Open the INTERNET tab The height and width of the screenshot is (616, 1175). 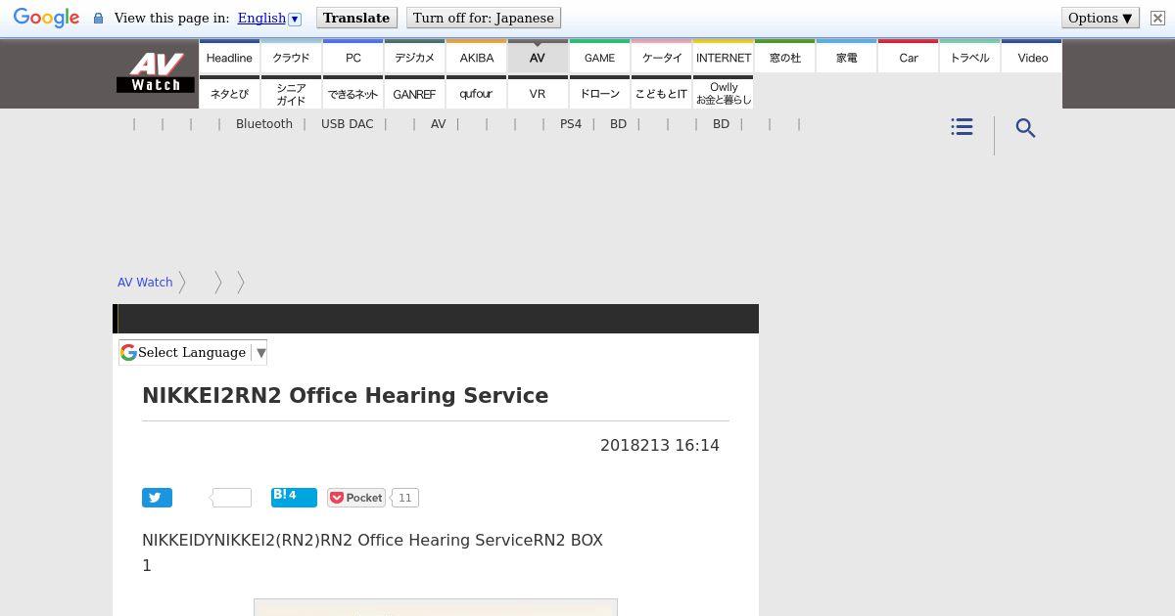click(x=723, y=58)
